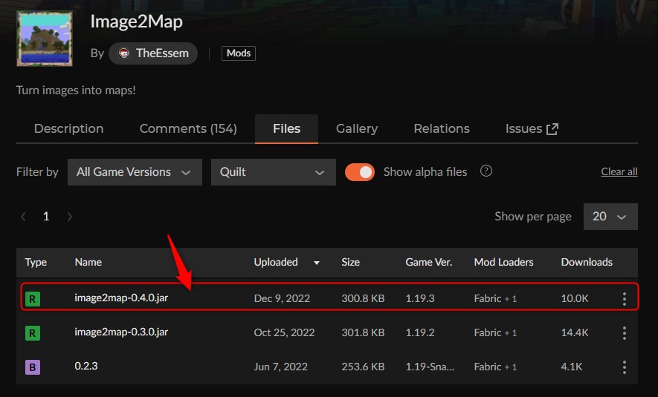Click the Jun 7, 2022 upload date
The height and width of the screenshot is (397, 658).
pyautogui.click(x=281, y=367)
